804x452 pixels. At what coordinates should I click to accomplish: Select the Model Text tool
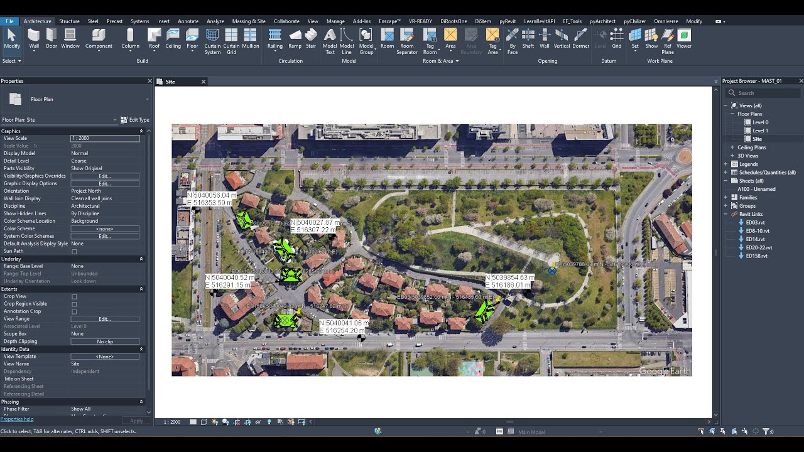[x=330, y=41]
